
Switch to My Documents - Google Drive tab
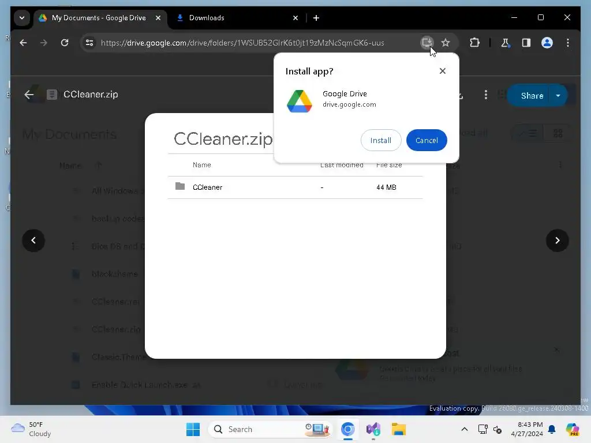[x=99, y=18]
